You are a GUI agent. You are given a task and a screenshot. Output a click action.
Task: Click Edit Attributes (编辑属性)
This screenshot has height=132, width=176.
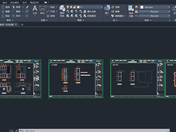tap(118, 16)
